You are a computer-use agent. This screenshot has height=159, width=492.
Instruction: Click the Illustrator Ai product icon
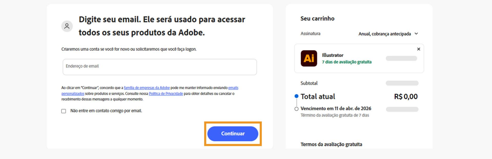309,59
